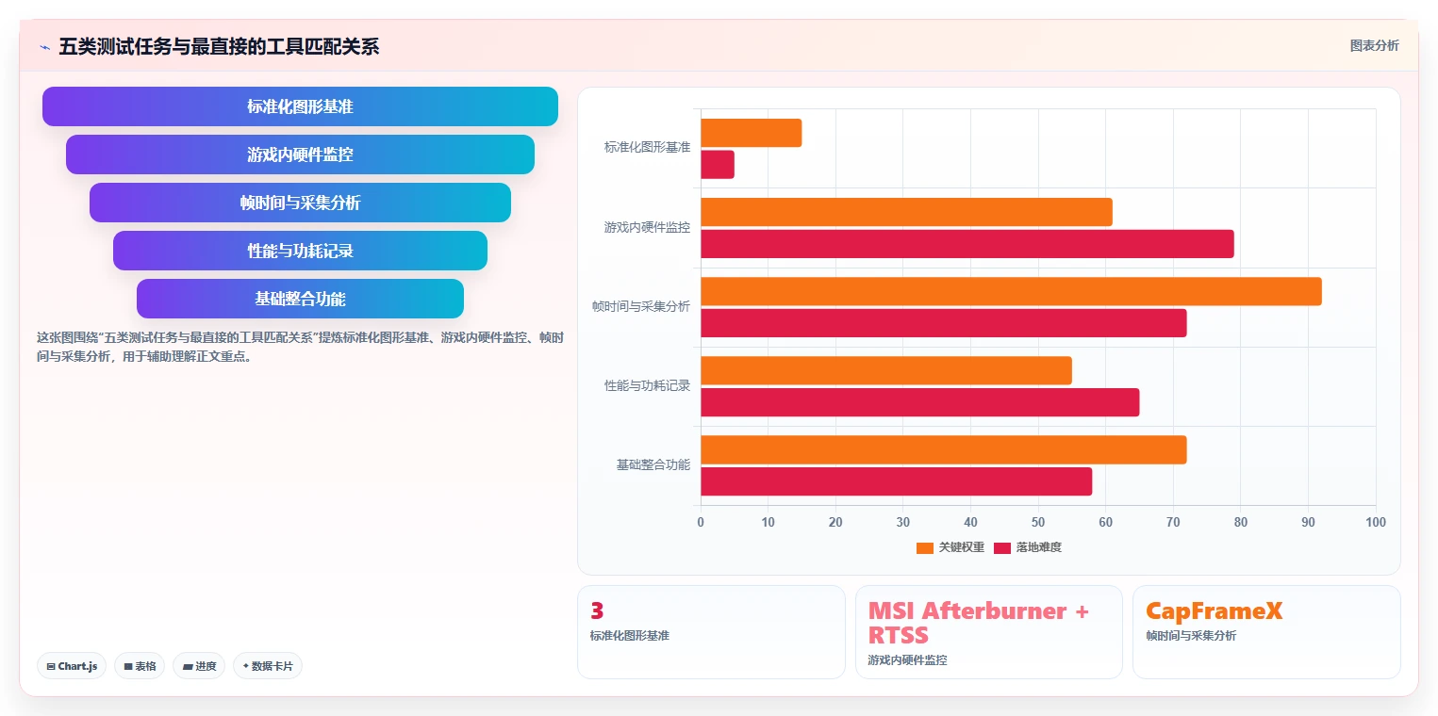1438x716 pixels.
Task: Click the orange bar for 游戏内硬件监控
Action: [906, 212]
